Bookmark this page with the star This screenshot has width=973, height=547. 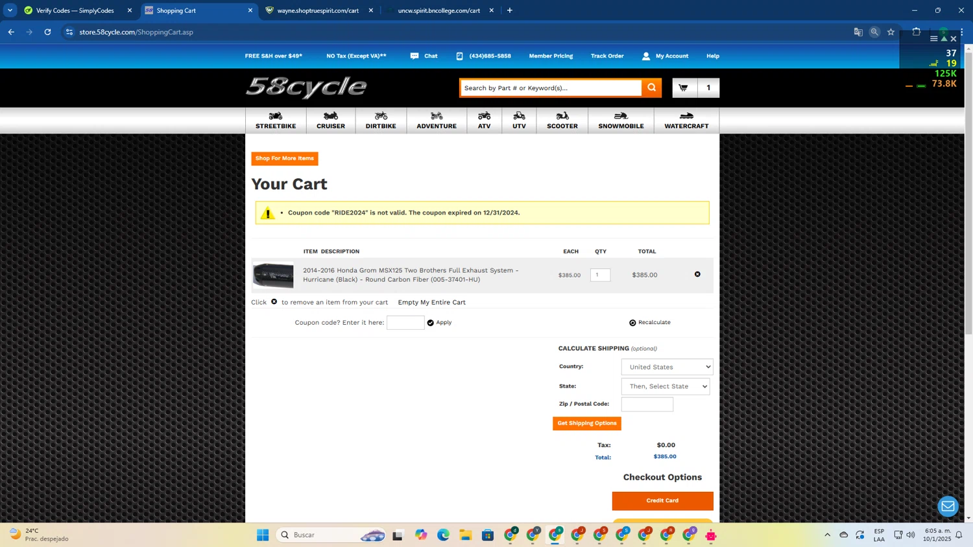coord(891,32)
